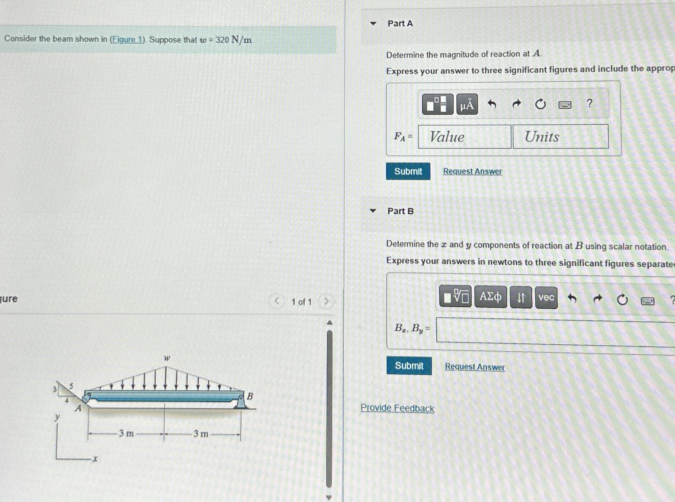Select the equation template icon in Part A toolbar
675x502 pixels.
(438, 105)
